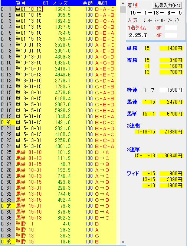Select winning row 単勝 15
Viewport: 187px width, 246px height.
pos(58,242)
